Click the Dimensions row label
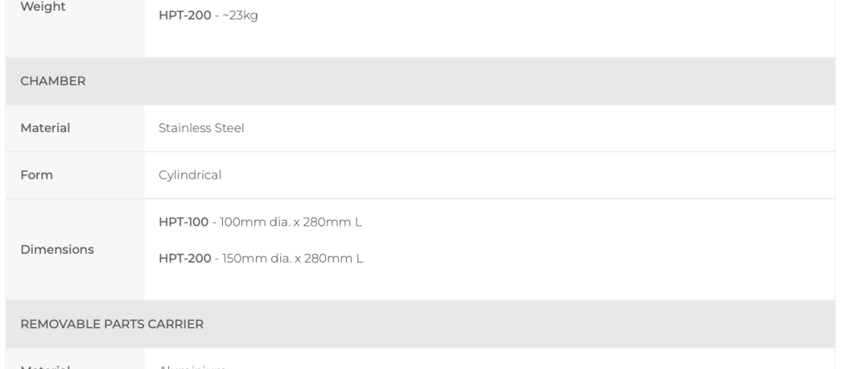The width and height of the screenshot is (841, 369). [57, 249]
